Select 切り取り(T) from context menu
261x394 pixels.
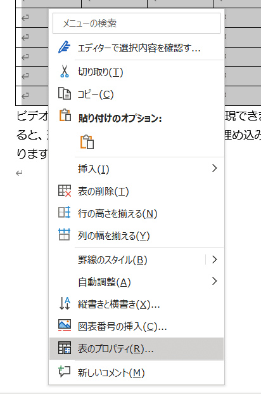coord(136,72)
